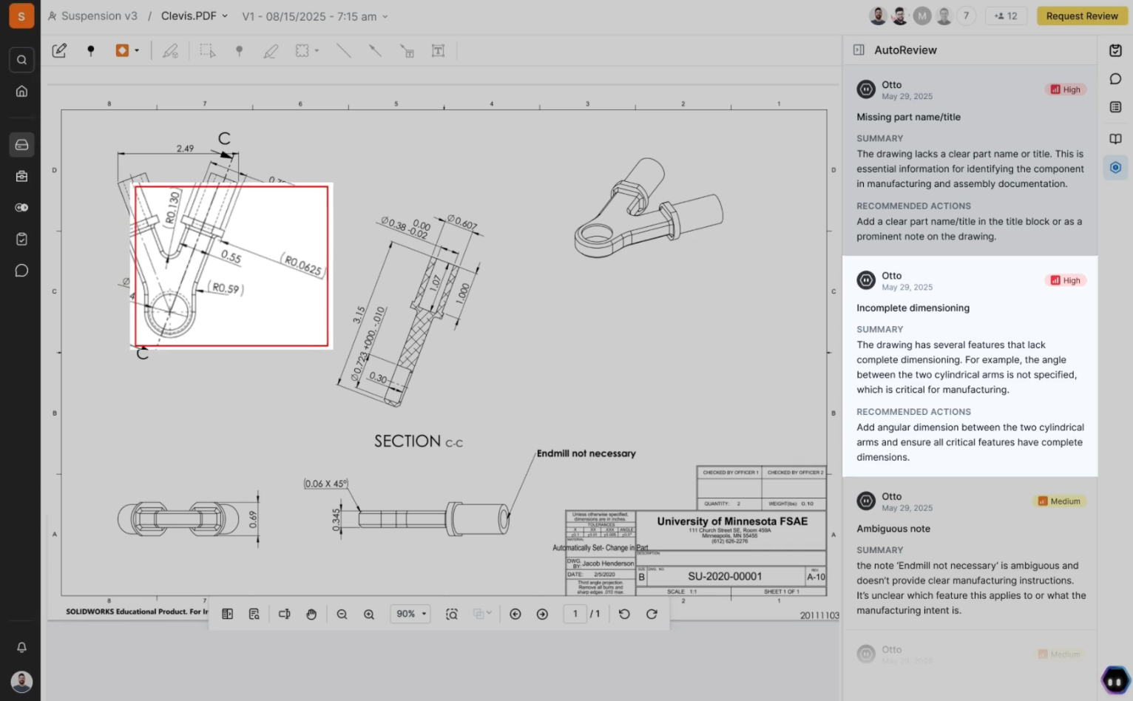Toggle the side-by-side compare view

click(228, 614)
